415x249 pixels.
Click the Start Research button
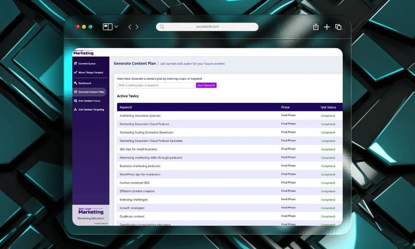[206, 85]
